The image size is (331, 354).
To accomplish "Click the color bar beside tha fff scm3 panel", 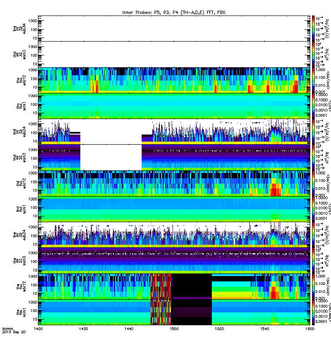I will (x=313, y=54).
